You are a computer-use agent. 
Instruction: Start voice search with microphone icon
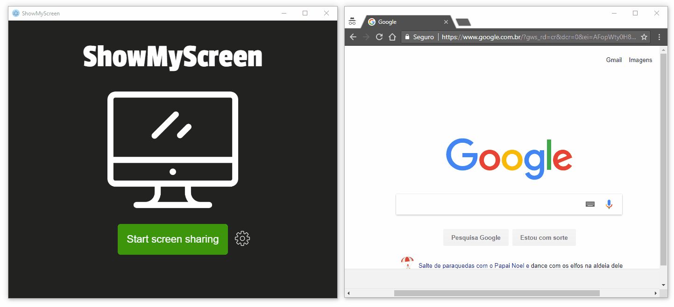(609, 204)
